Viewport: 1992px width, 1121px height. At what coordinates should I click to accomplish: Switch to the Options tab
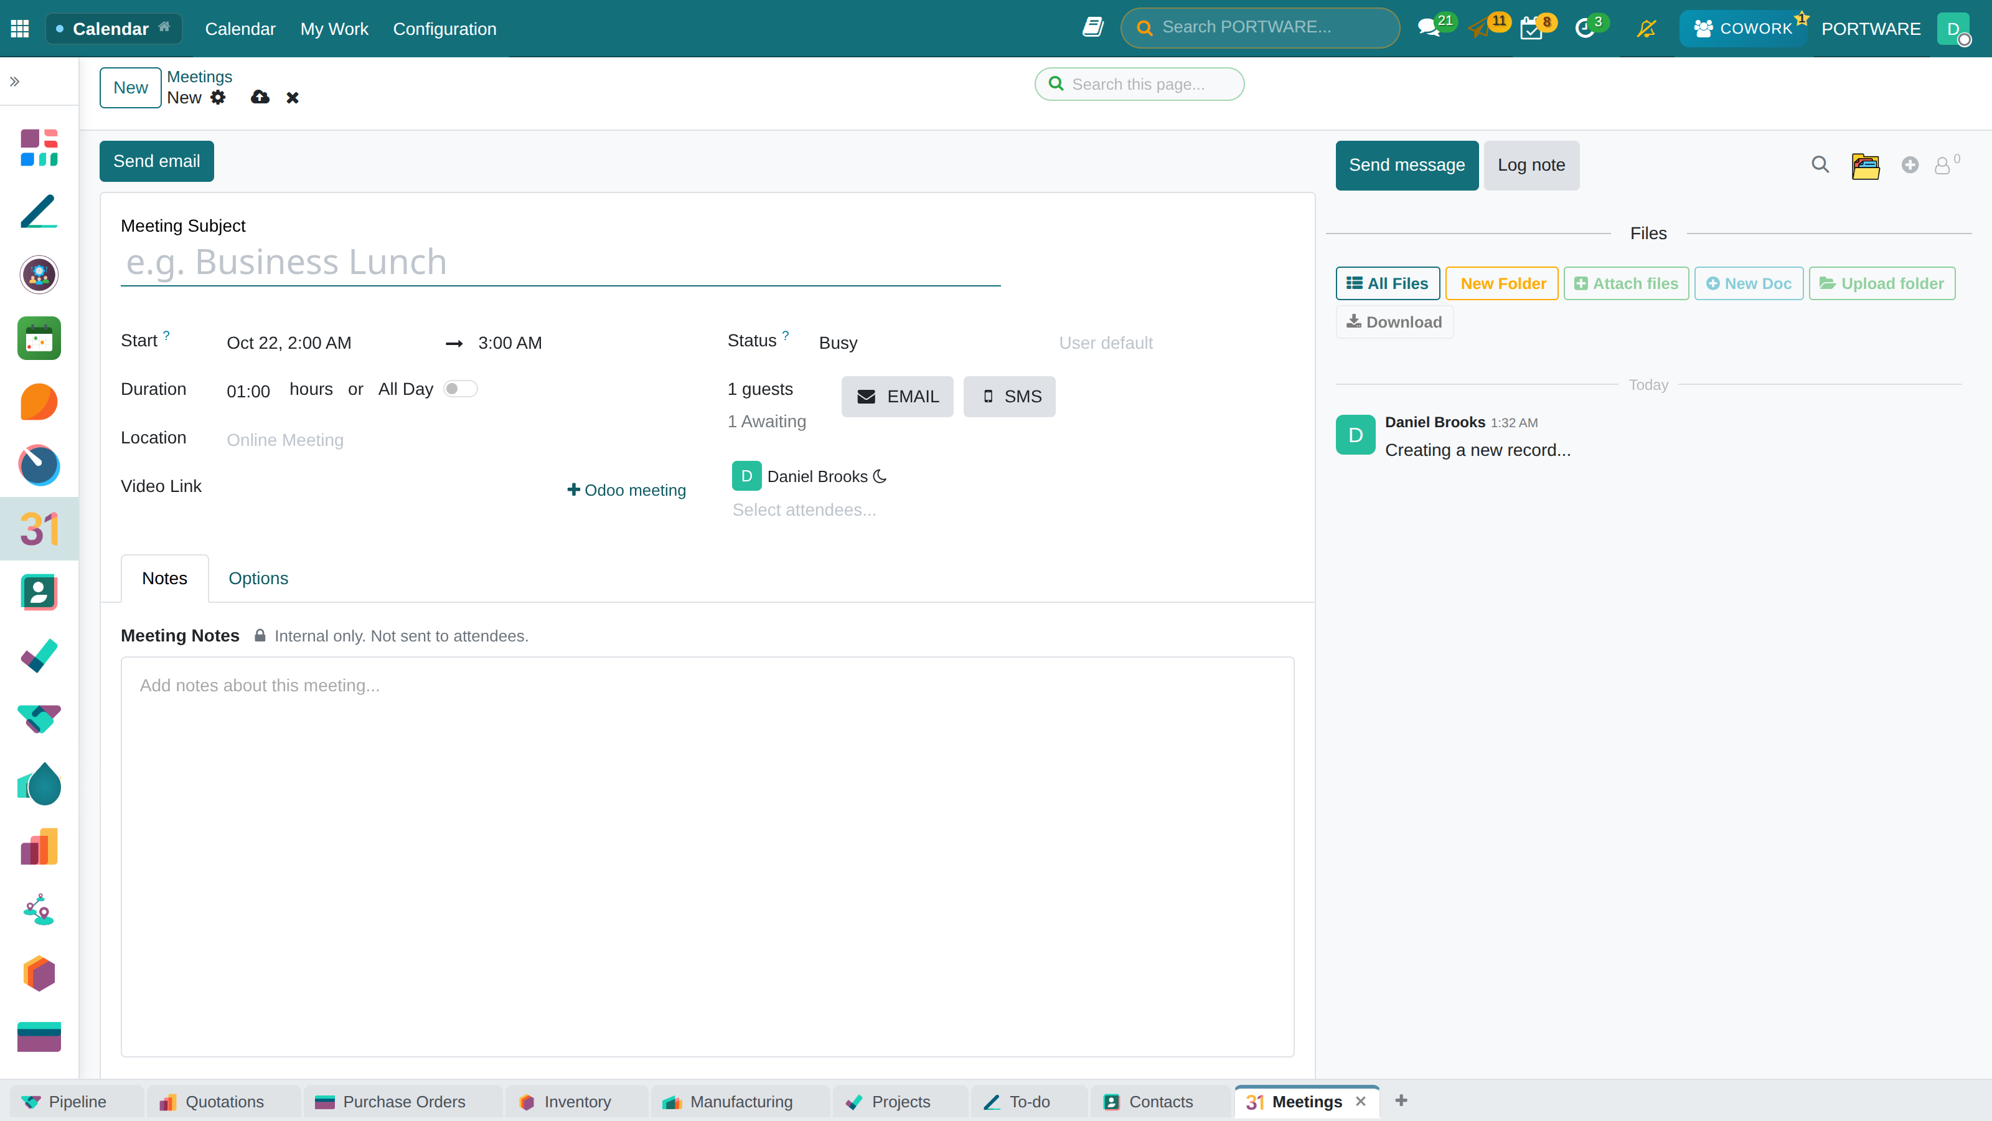258,578
